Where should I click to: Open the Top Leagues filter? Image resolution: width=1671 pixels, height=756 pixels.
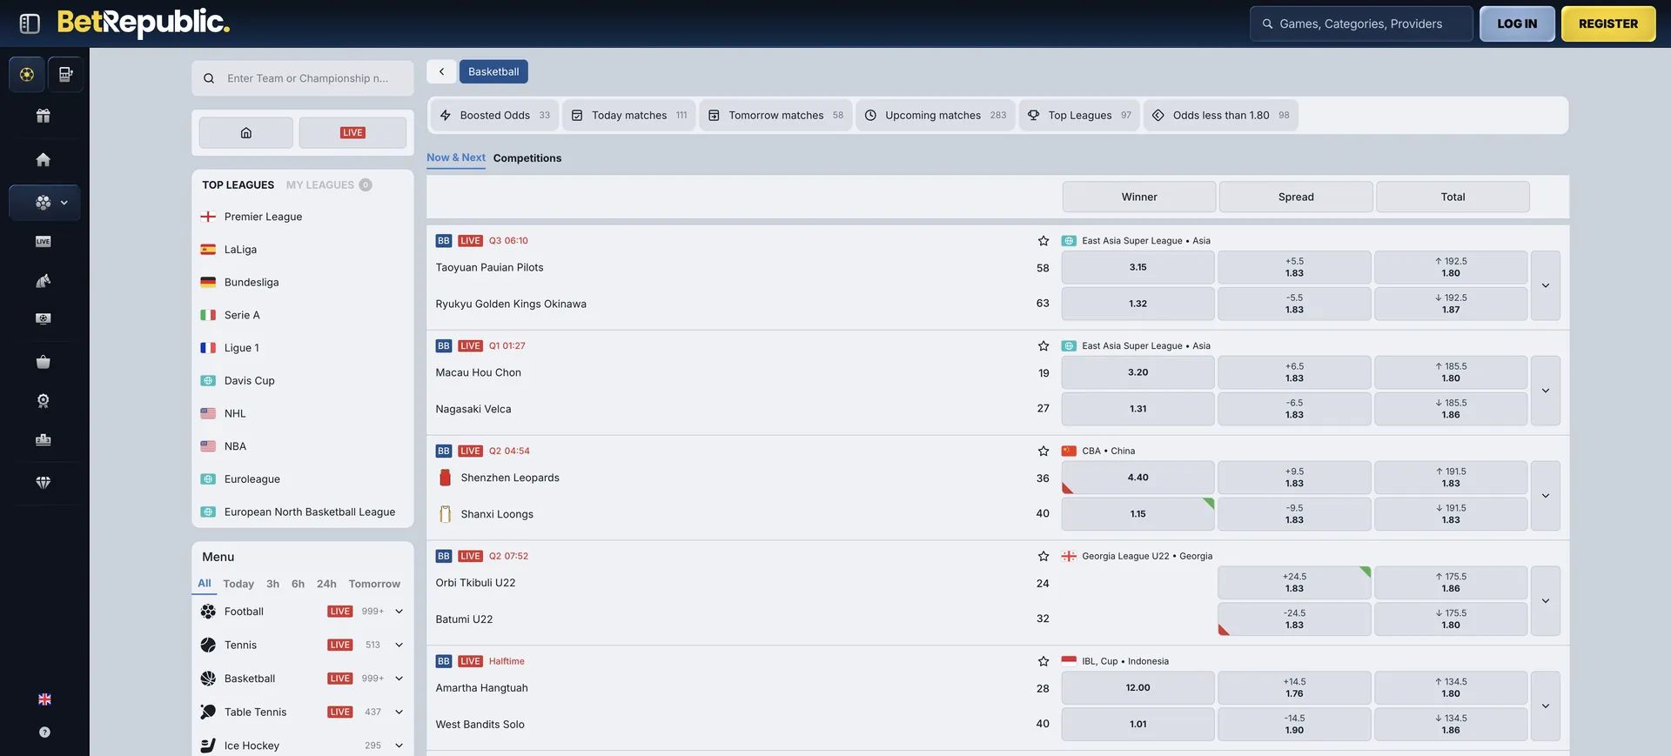tap(1079, 116)
